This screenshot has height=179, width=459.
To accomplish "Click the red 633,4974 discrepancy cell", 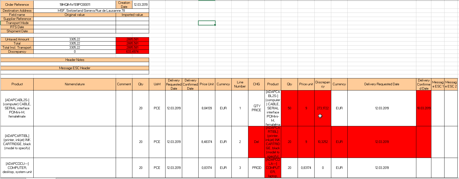I will click(132, 52).
